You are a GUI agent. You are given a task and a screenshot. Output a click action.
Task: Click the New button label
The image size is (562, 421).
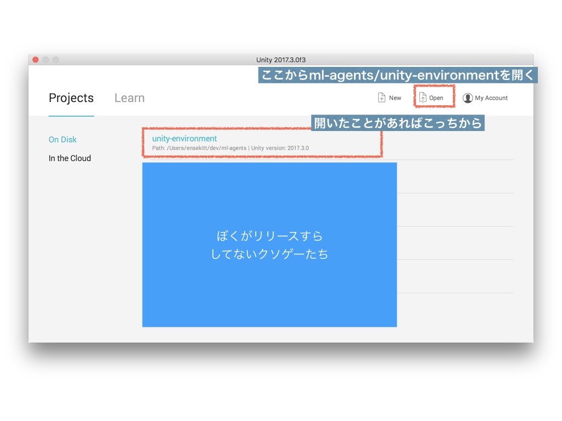click(395, 98)
